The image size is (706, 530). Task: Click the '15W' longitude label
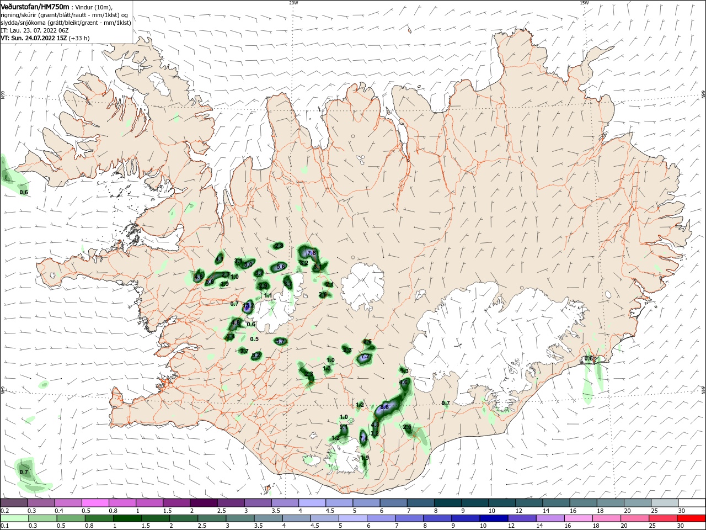tap(584, 3)
